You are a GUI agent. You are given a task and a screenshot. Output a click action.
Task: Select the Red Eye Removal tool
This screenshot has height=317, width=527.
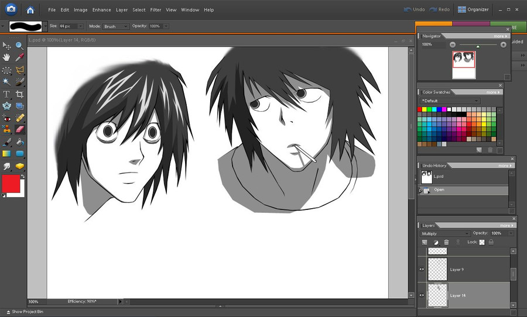6,118
